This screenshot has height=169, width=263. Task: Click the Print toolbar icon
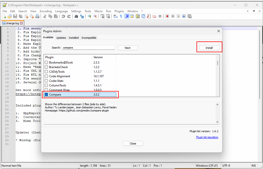(37, 16)
